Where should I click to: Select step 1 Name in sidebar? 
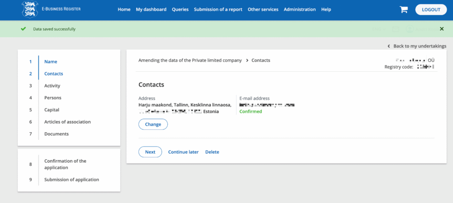coord(50,62)
